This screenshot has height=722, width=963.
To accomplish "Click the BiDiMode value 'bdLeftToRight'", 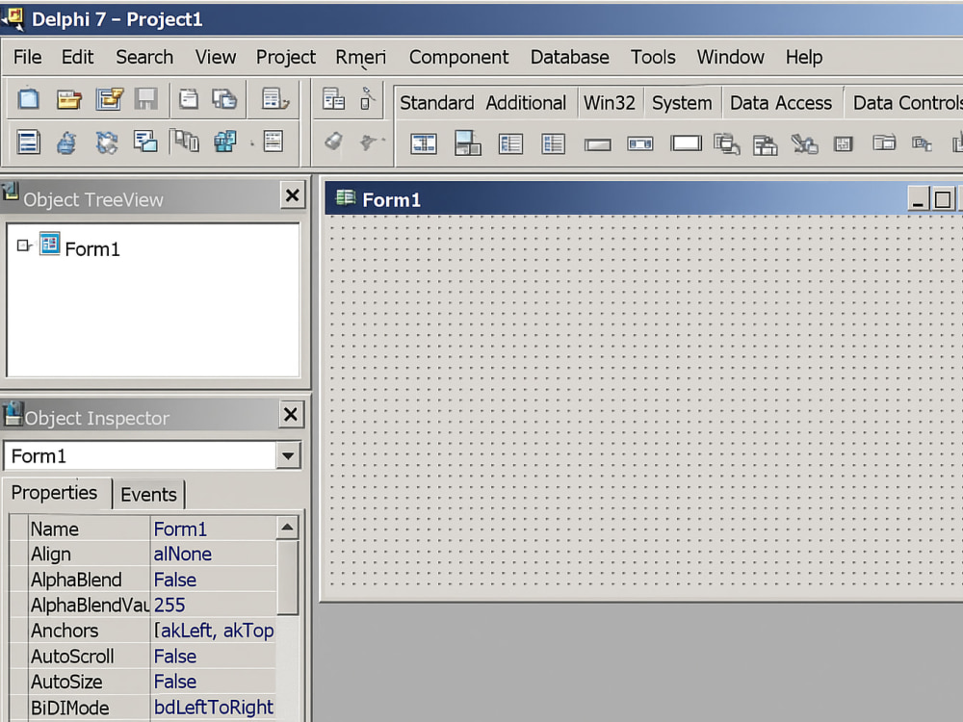I will tap(213, 708).
